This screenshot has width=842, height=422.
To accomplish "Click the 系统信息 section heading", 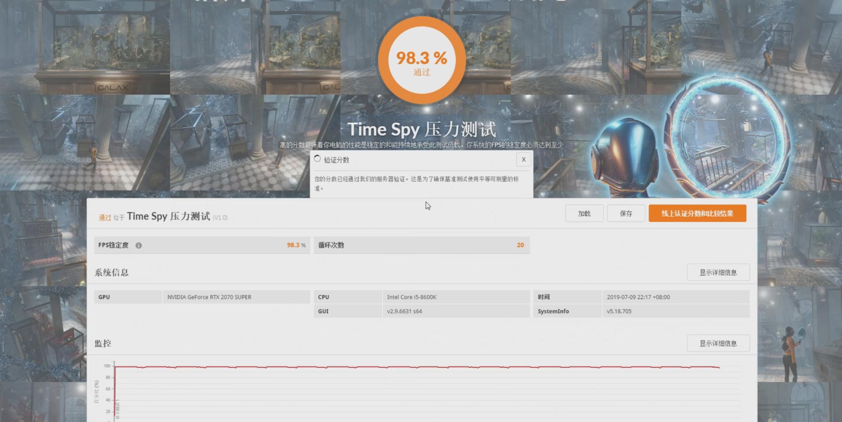I will (x=111, y=273).
